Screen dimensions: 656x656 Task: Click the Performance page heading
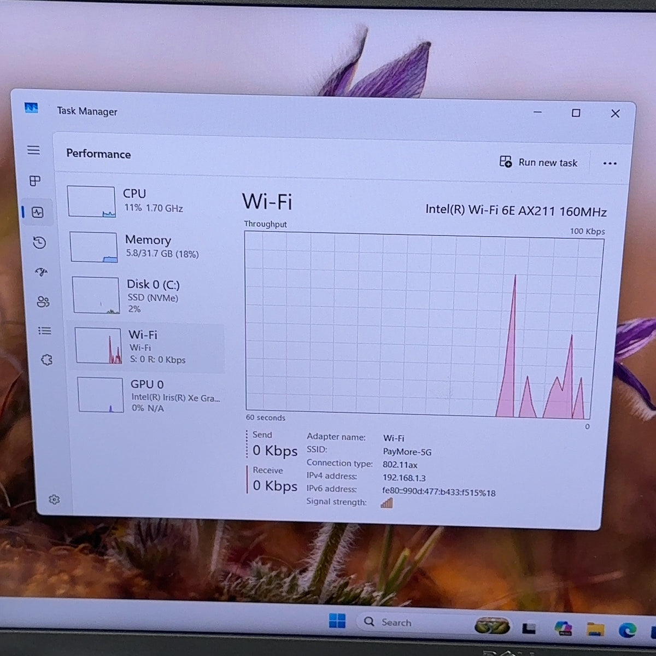point(98,154)
